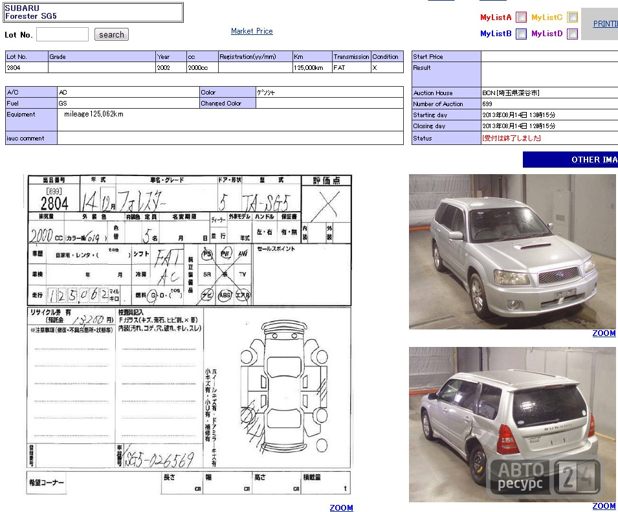Select the year 2002 cell
Image resolution: width=618 pixels, height=512 pixels.
click(171, 67)
